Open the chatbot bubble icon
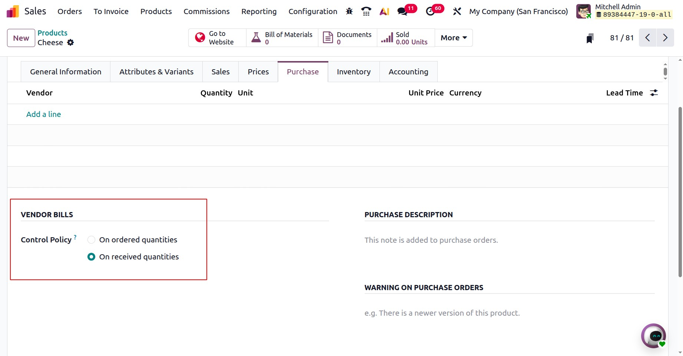683x356 pixels. (654, 336)
